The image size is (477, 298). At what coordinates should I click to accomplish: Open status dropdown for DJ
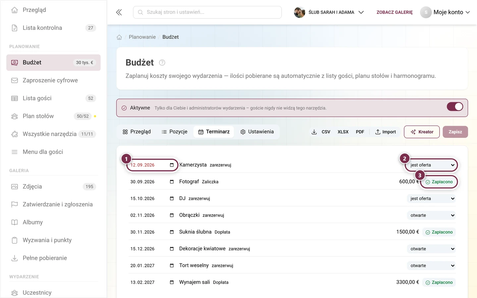coord(431,199)
